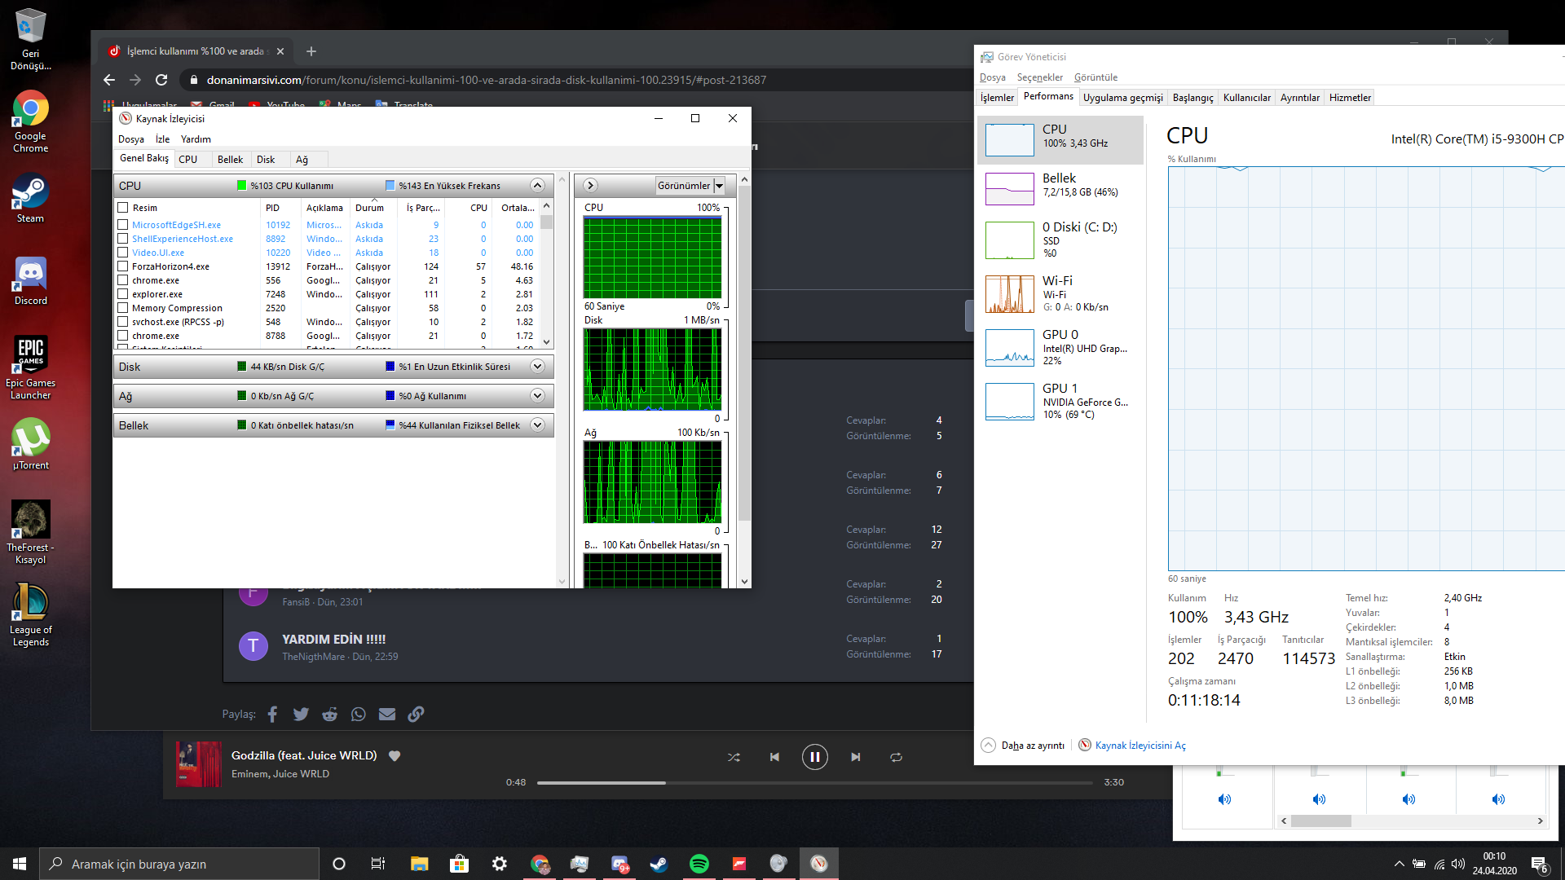Open Yardım menu in Resource Monitor
The height and width of the screenshot is (880, 1565).
(196, 139)
